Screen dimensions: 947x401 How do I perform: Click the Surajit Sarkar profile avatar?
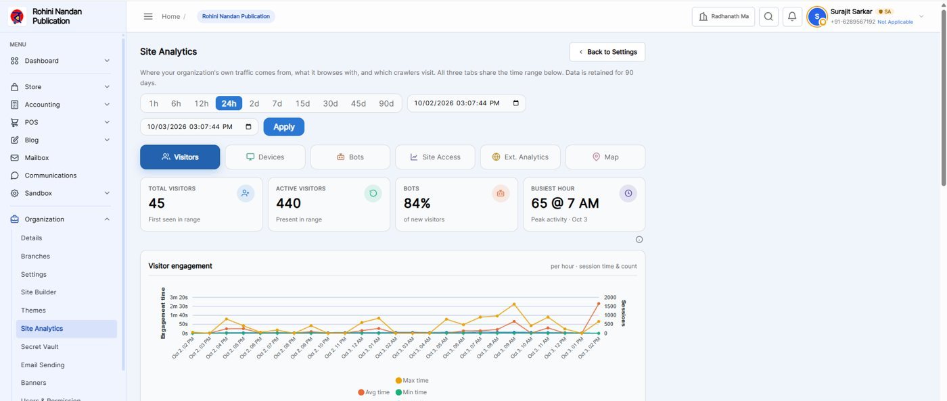(817, 17)
